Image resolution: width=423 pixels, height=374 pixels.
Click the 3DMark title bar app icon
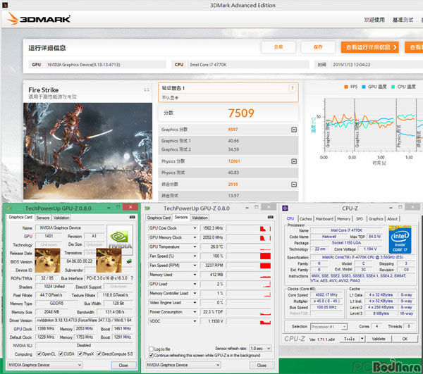[5, 5]
